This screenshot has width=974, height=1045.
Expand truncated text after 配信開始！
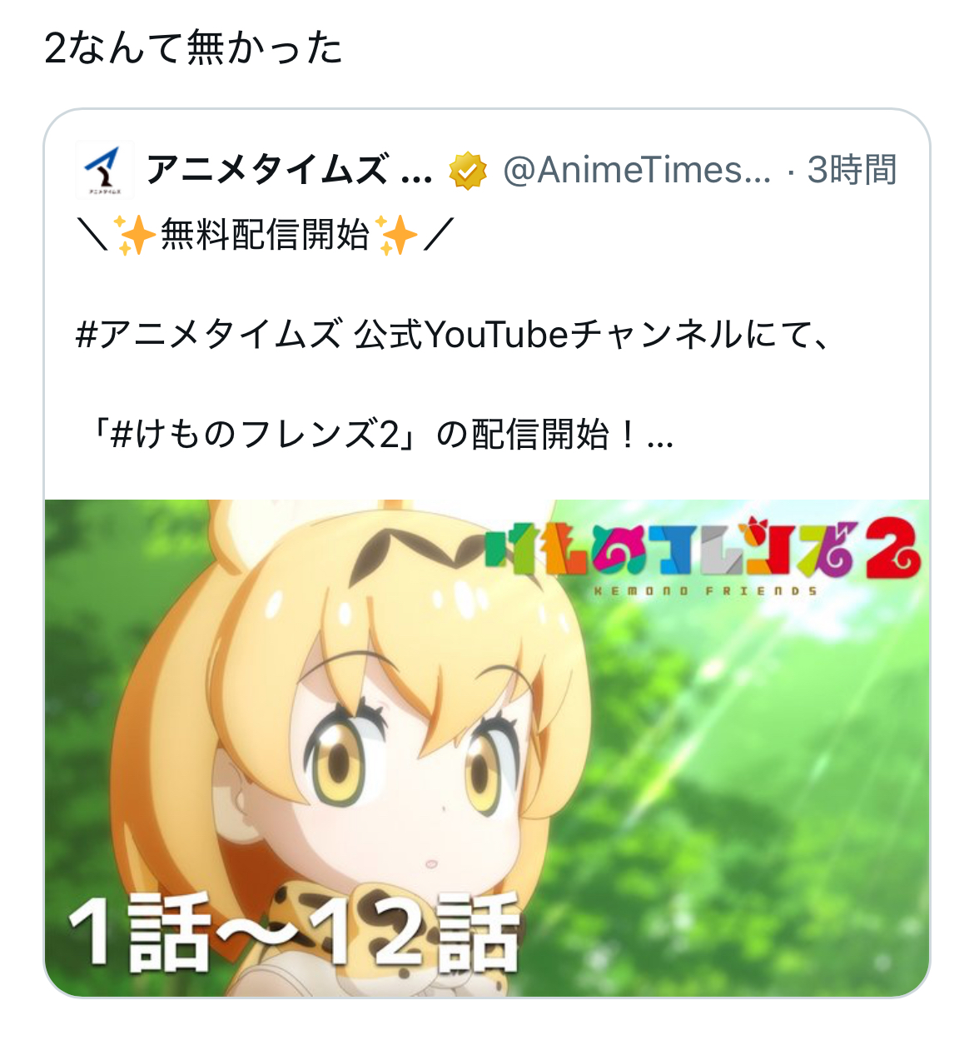(659, 435)
